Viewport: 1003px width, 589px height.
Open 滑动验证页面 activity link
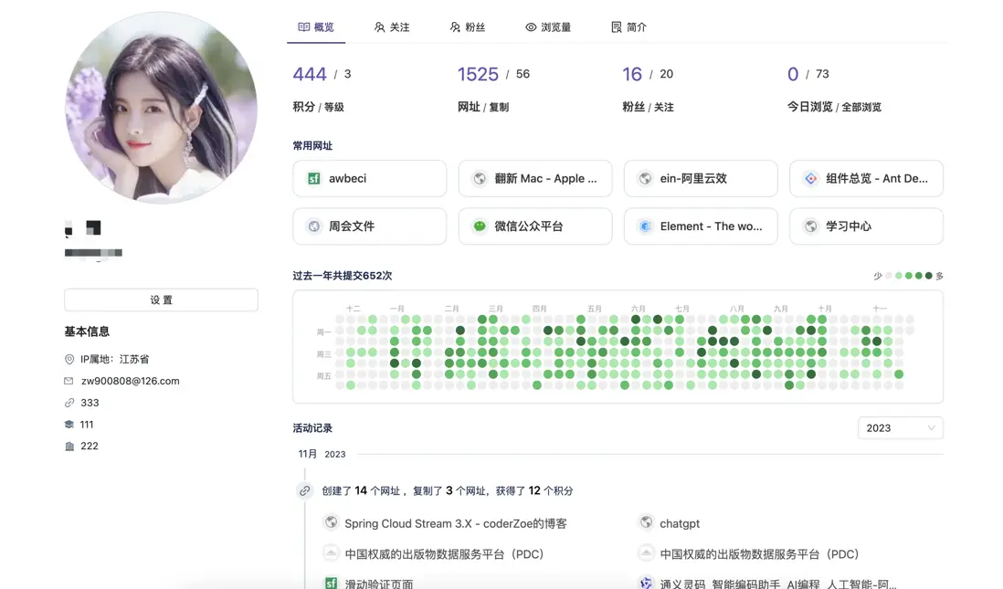[x=379, y=584]
